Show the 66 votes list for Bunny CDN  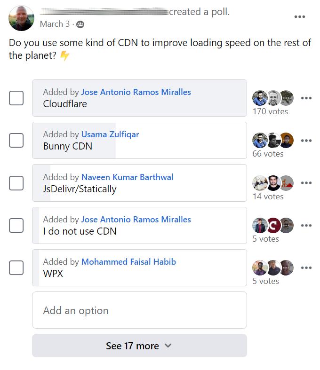point(268,154)
